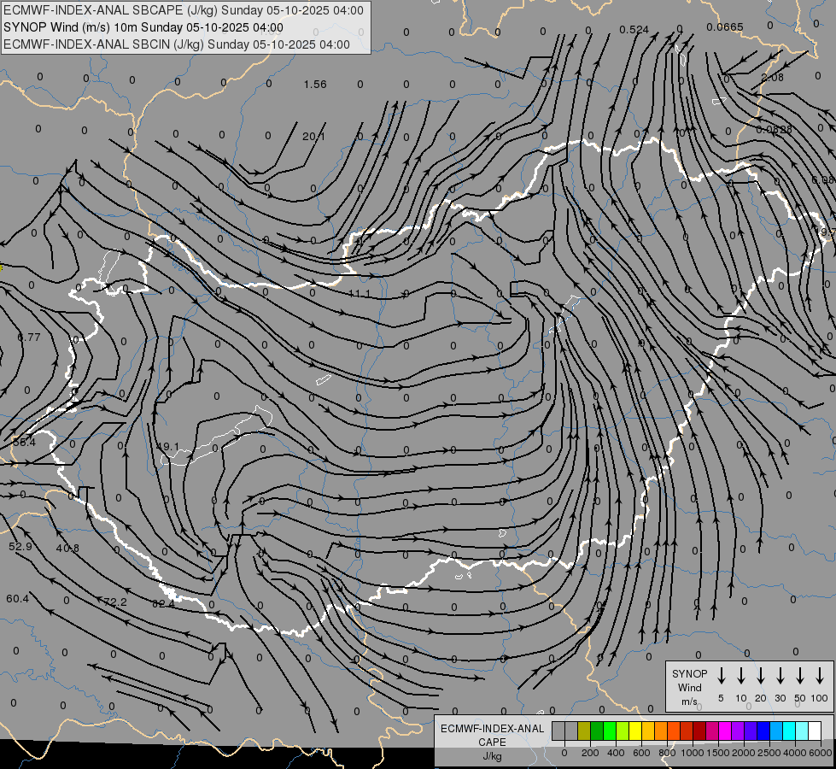This screenshot has height=769, width=836.
Task: Click the 49.1 value on the map
Action: tap(167, 446)
